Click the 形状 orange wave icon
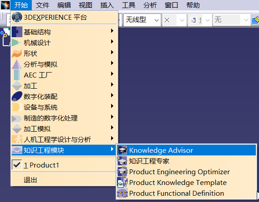This screenshot has width=259, height=202. coord(17,53)
